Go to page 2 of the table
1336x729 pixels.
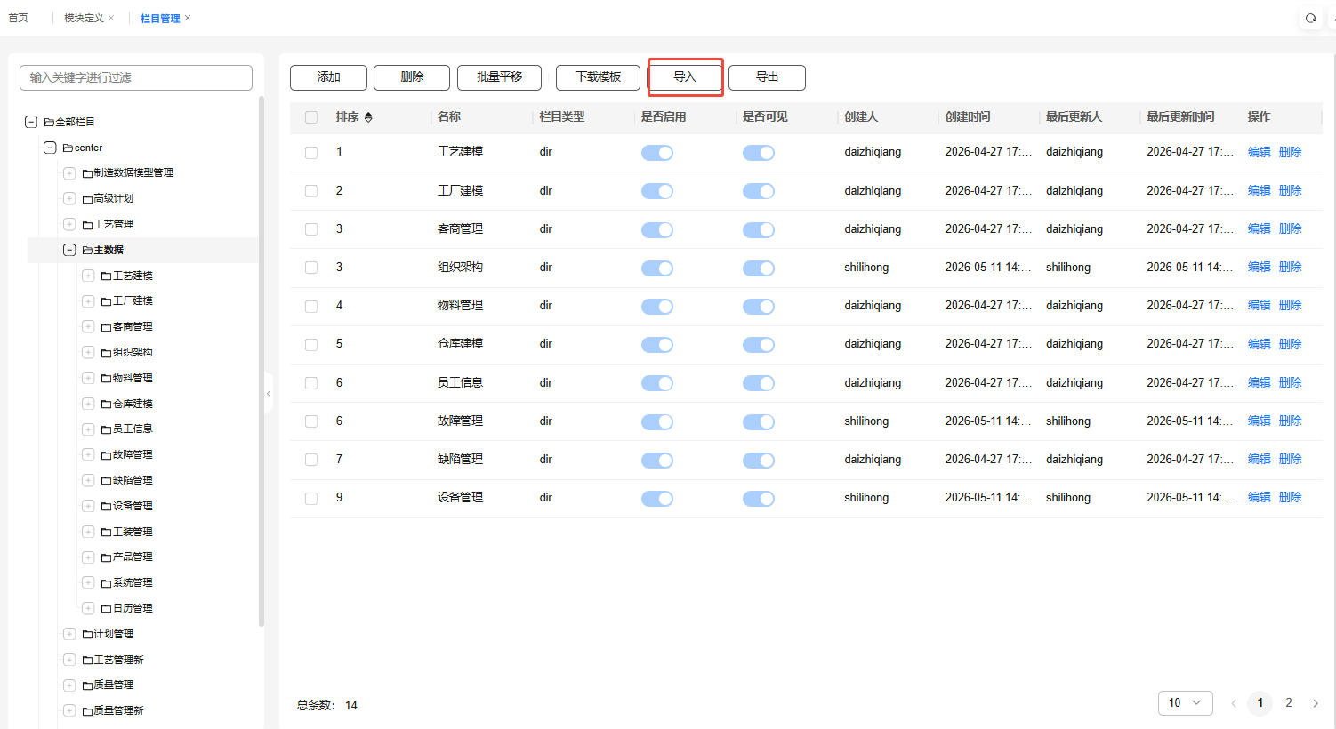(1289, 703)
